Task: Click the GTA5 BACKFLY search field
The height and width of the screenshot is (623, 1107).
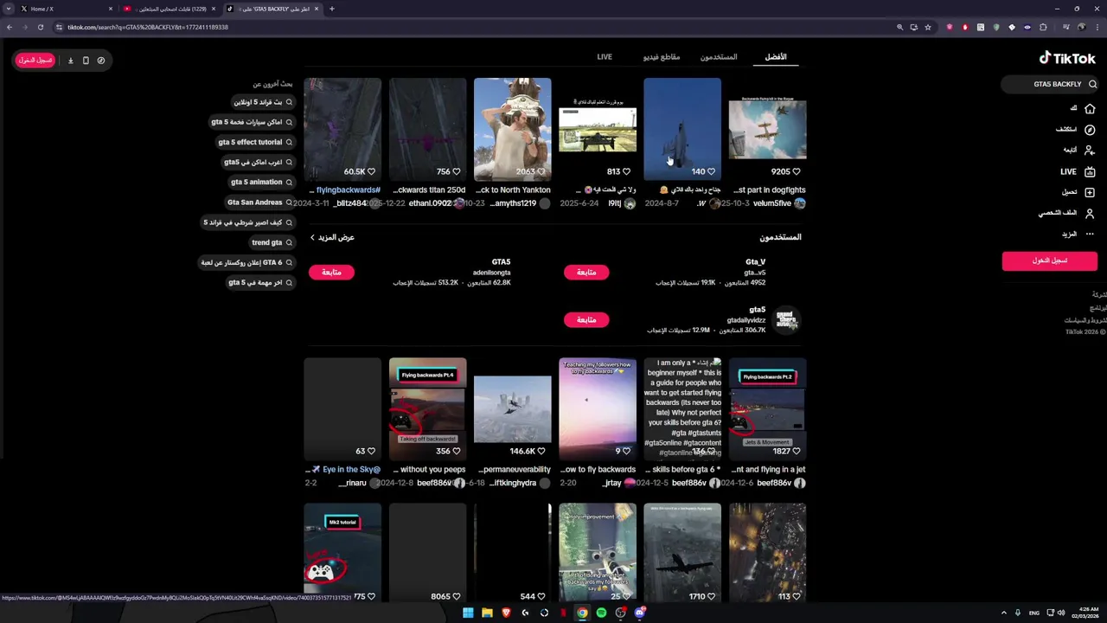Action: [1050, 85]
